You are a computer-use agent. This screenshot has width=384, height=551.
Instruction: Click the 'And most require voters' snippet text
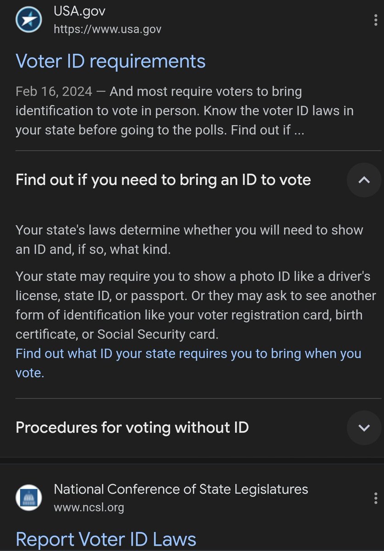coord(206,91)
